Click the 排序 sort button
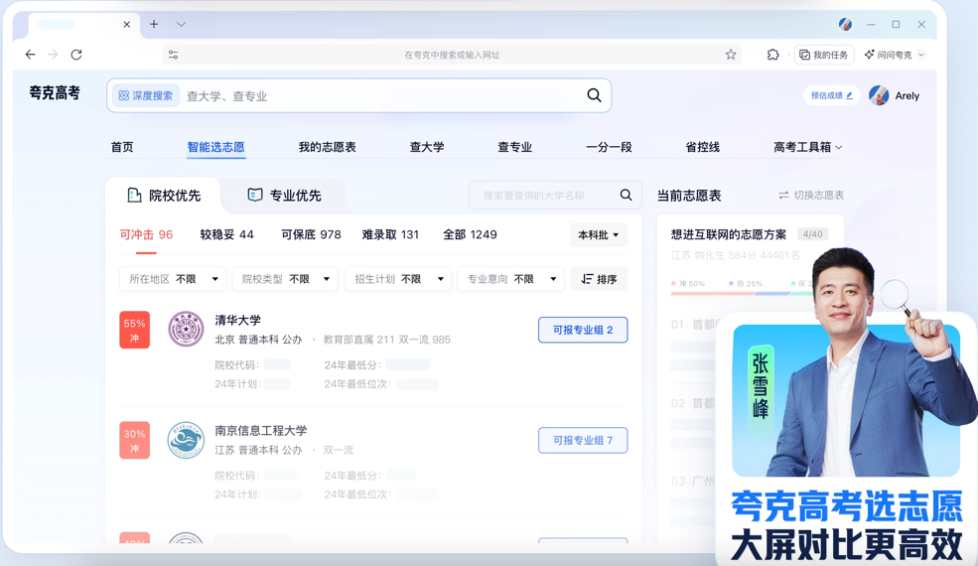Viewport: 978px width, 566px height. [x=599, y=279]
